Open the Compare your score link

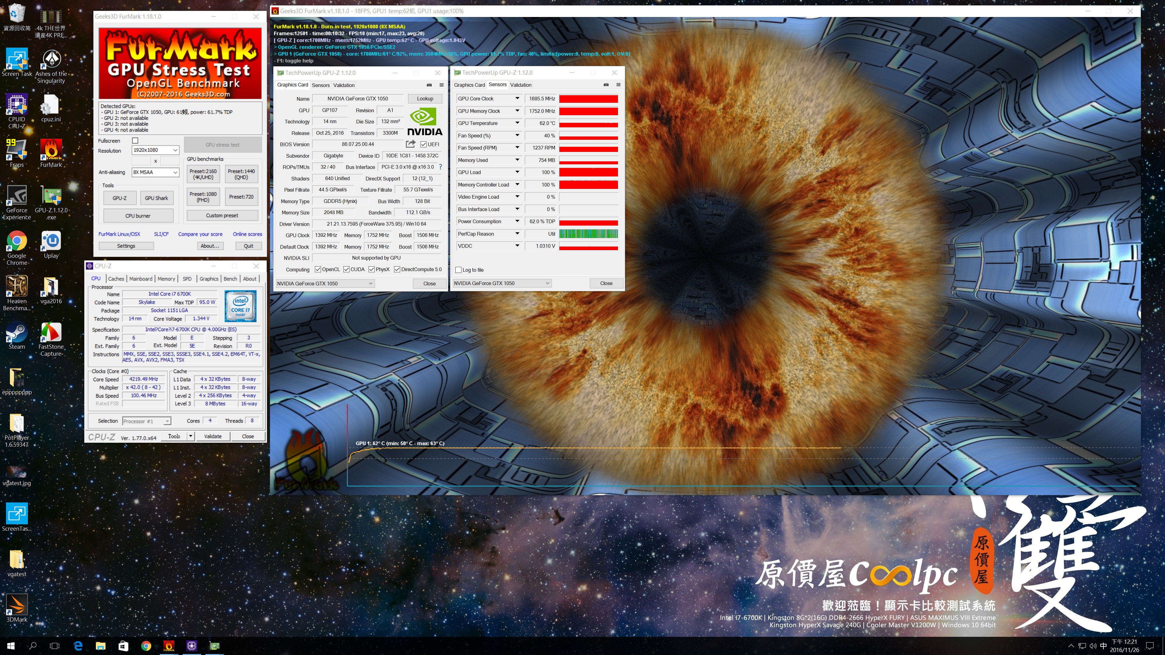pos(200,234)
